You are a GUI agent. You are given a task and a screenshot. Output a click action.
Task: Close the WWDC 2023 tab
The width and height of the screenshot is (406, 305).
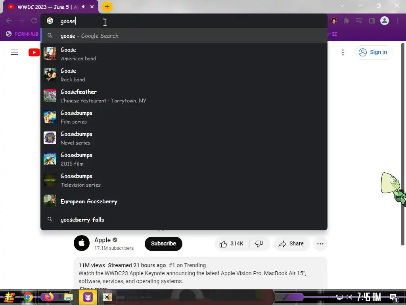tap(92, 7)
